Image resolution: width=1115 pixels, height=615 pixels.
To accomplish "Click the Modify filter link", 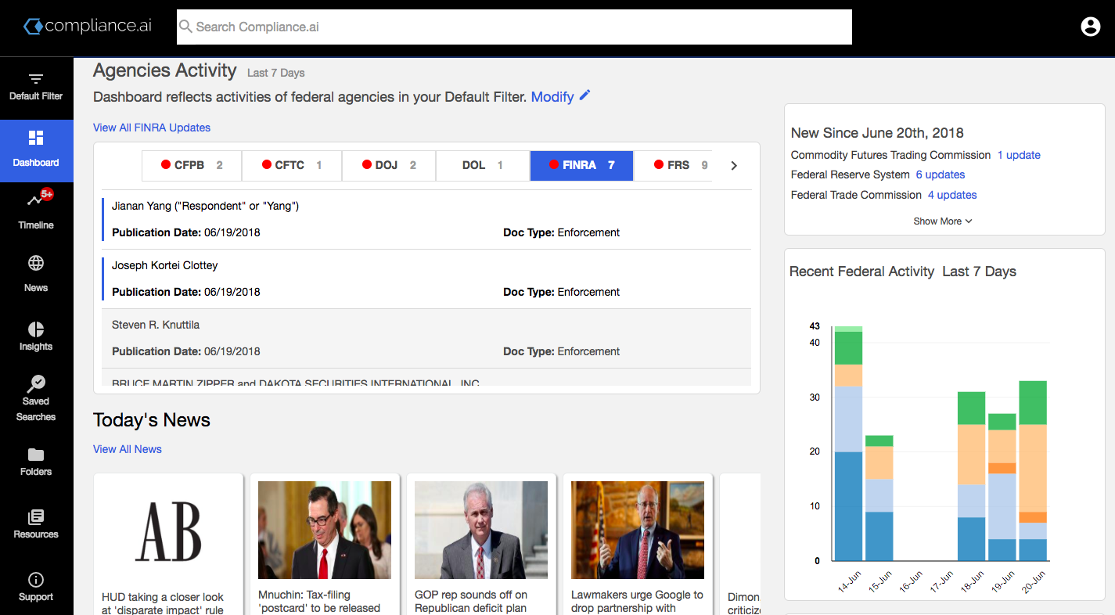I will pyautogui.click(x=552, y=97).
